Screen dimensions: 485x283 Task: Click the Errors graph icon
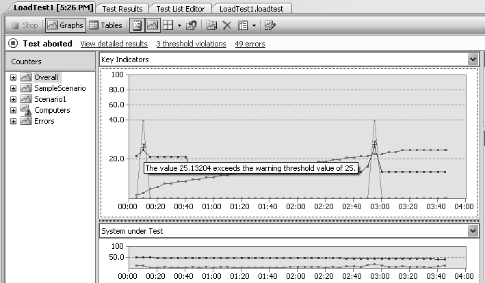tap(26, 121)
